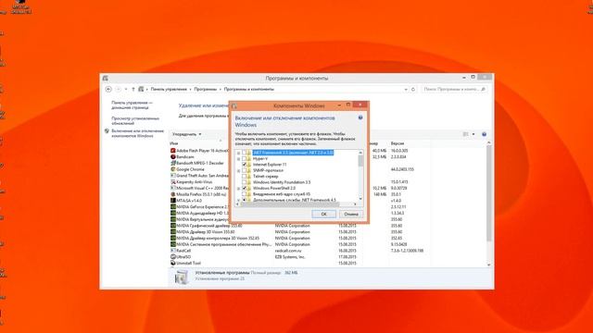This screenshot has height=333, width=593.
Task: Select NVIDIA Драйвер 3D Vision 355.60 icon
Action: (x=173, y=232)
